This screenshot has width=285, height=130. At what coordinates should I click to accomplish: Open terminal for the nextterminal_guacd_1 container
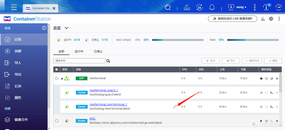[272, 93]
